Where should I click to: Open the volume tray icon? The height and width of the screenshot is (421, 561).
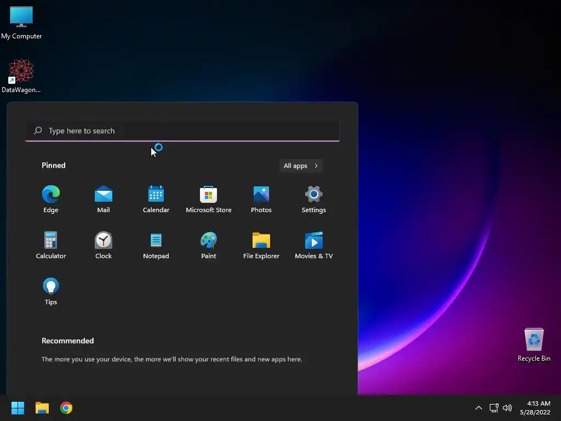point(507,408)
